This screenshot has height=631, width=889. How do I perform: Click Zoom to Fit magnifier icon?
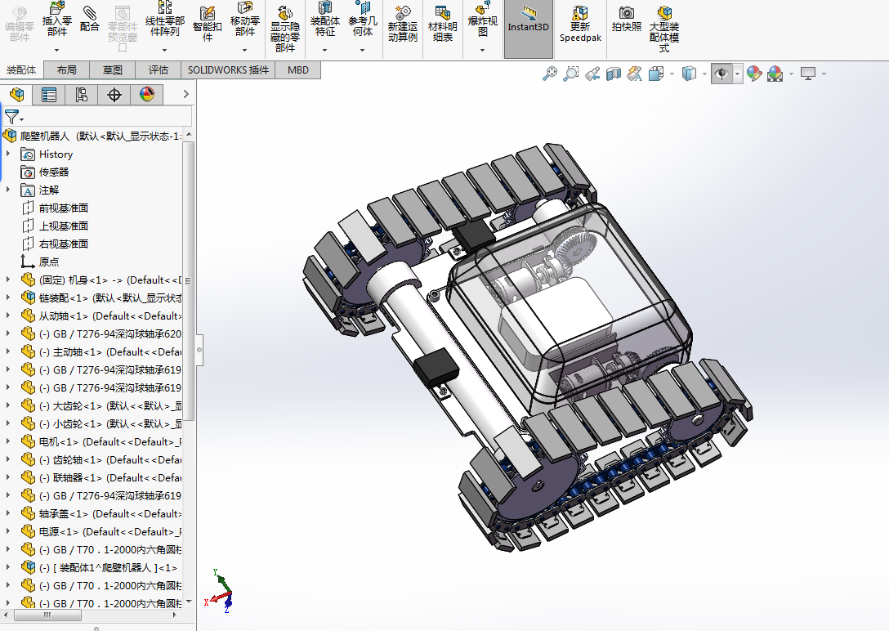(549, 74)
